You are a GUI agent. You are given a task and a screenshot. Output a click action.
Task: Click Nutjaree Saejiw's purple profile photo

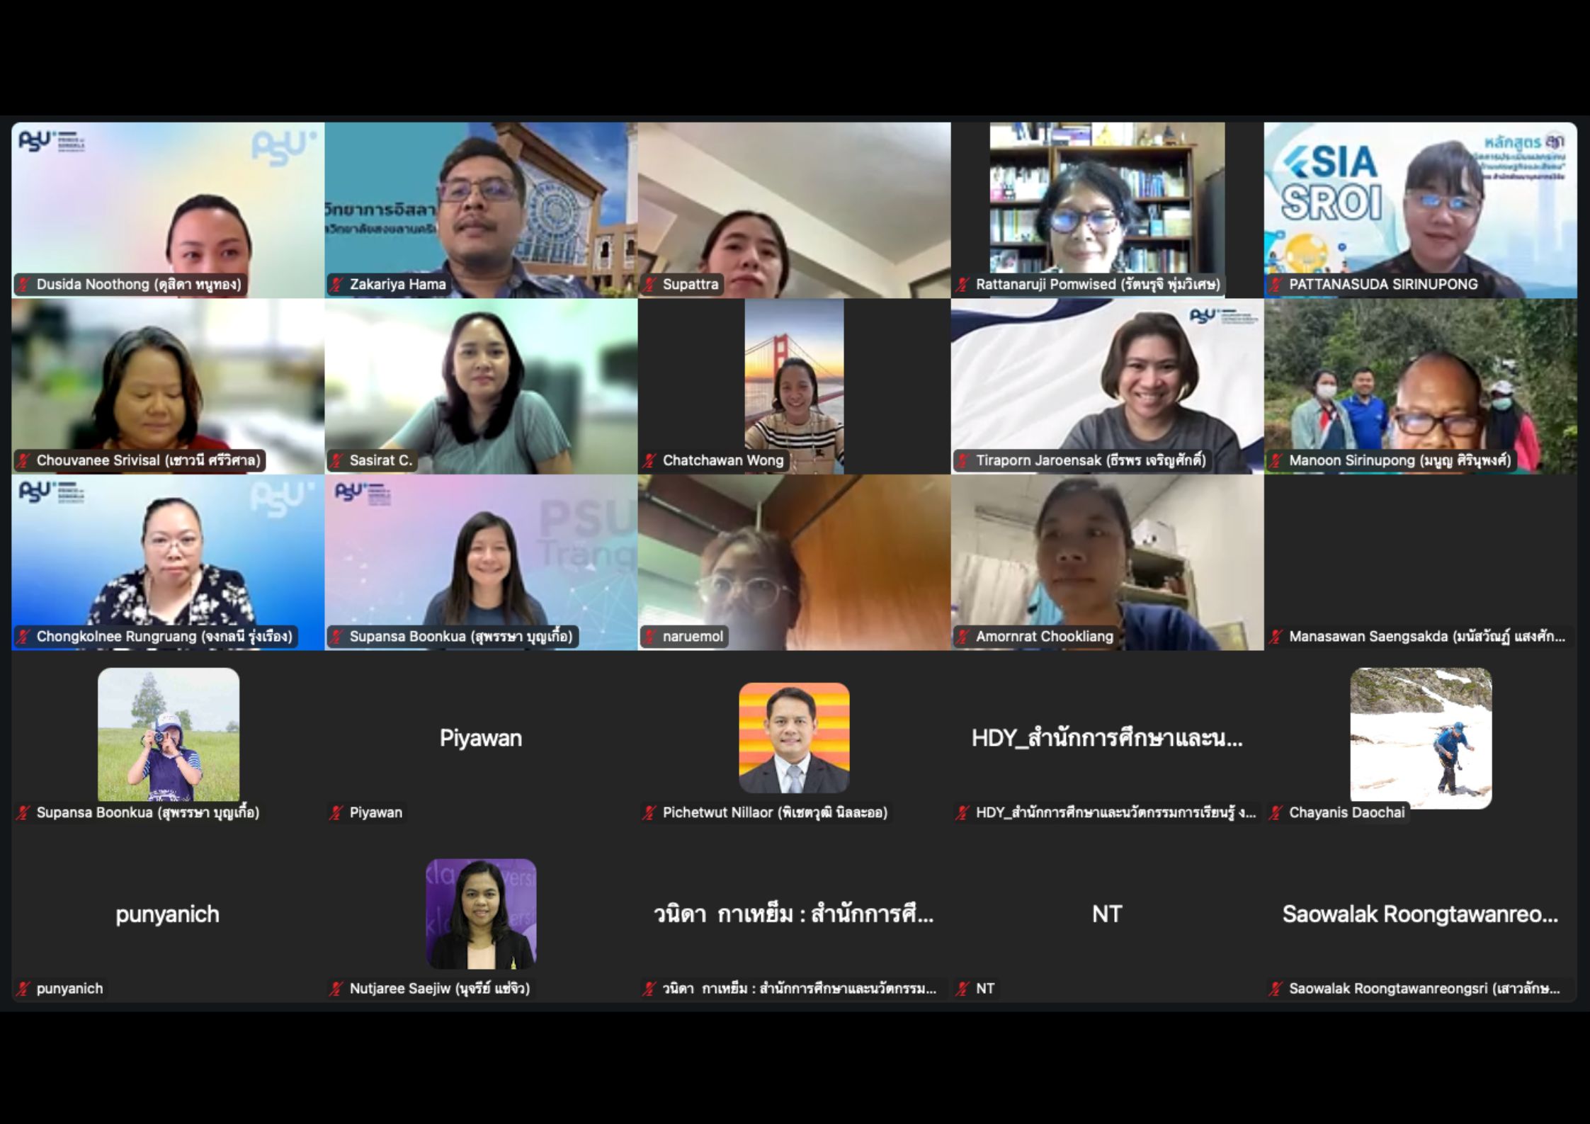pyautogui.click(x=481, y=914)
